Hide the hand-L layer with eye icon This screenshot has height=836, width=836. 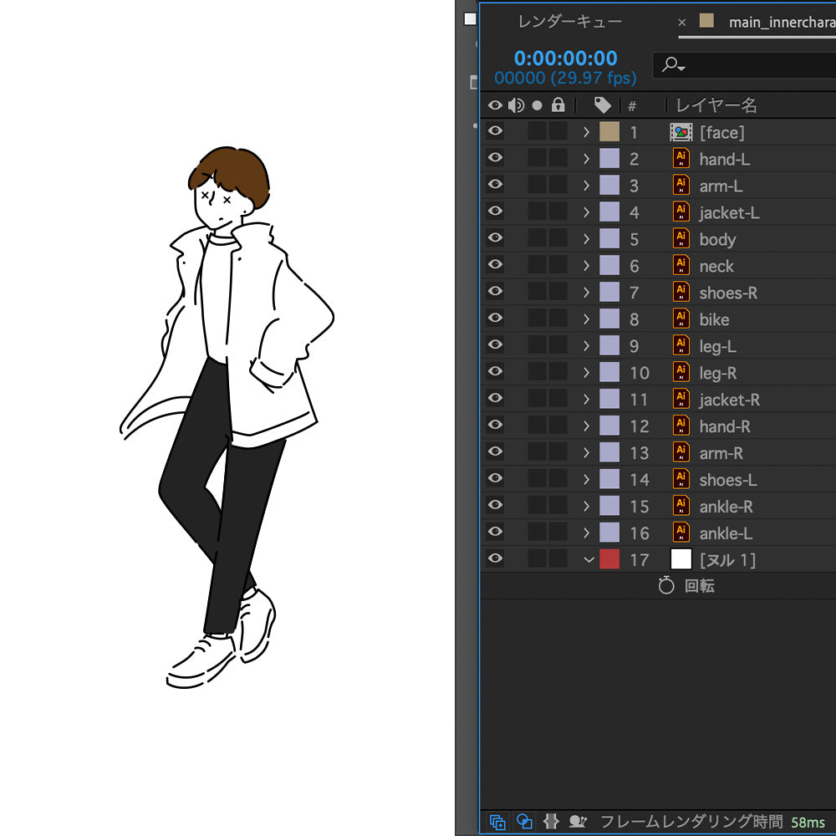coord(496,158)
